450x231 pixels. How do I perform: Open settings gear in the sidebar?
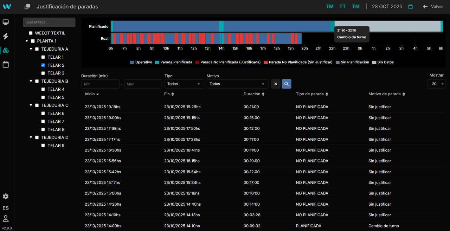(6, 197)
